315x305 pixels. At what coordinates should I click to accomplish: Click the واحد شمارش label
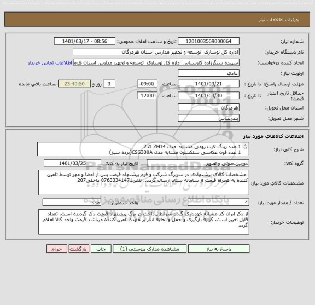(x=123, y=203)
